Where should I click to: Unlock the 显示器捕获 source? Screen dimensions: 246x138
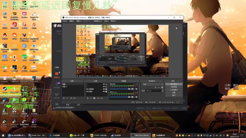106,89
